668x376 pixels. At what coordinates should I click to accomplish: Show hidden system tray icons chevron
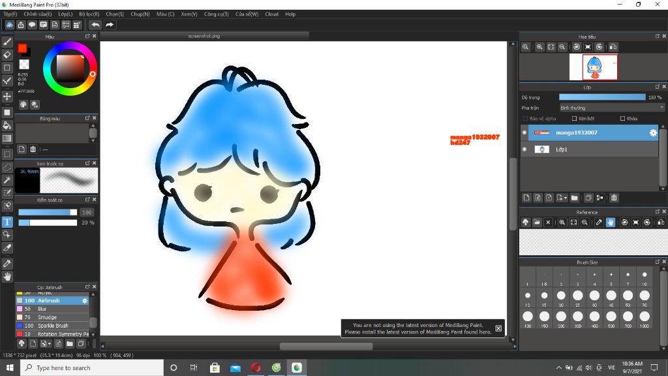pos(558,368)
